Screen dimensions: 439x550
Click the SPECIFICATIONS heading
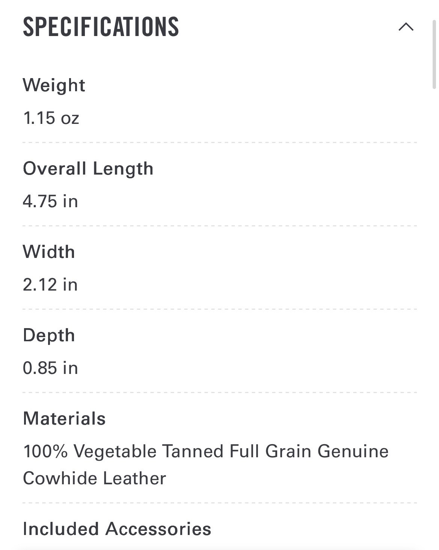pos(101,27)
